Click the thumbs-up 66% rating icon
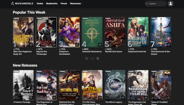Viewport: 184px width, 105px height. [x=83, y=49]
